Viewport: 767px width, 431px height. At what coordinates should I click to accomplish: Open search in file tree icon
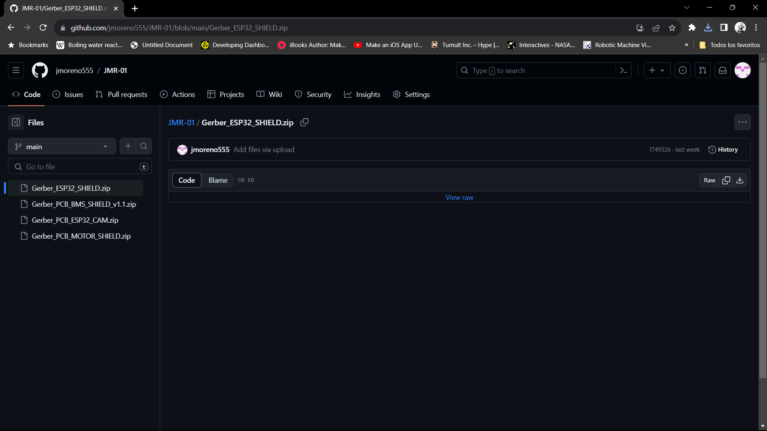tap(144, 146)
